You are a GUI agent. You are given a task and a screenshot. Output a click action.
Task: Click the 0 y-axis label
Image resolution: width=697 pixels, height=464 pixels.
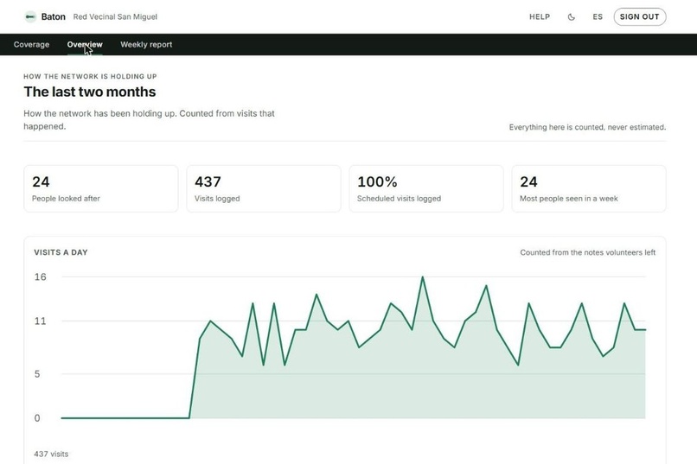coord(37,418)
